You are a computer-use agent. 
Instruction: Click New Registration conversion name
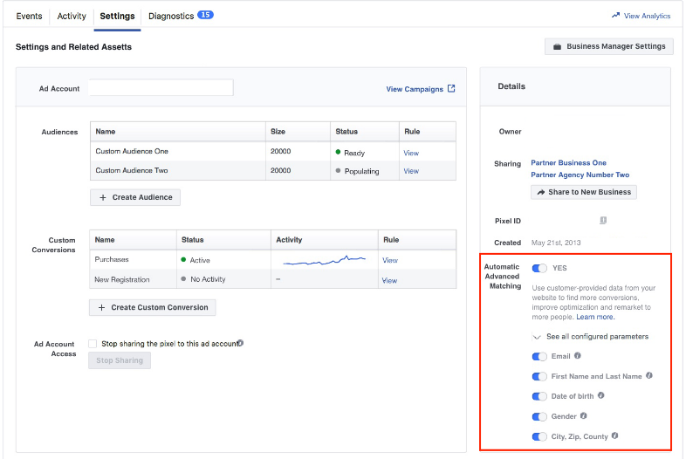tap(122, 279)
